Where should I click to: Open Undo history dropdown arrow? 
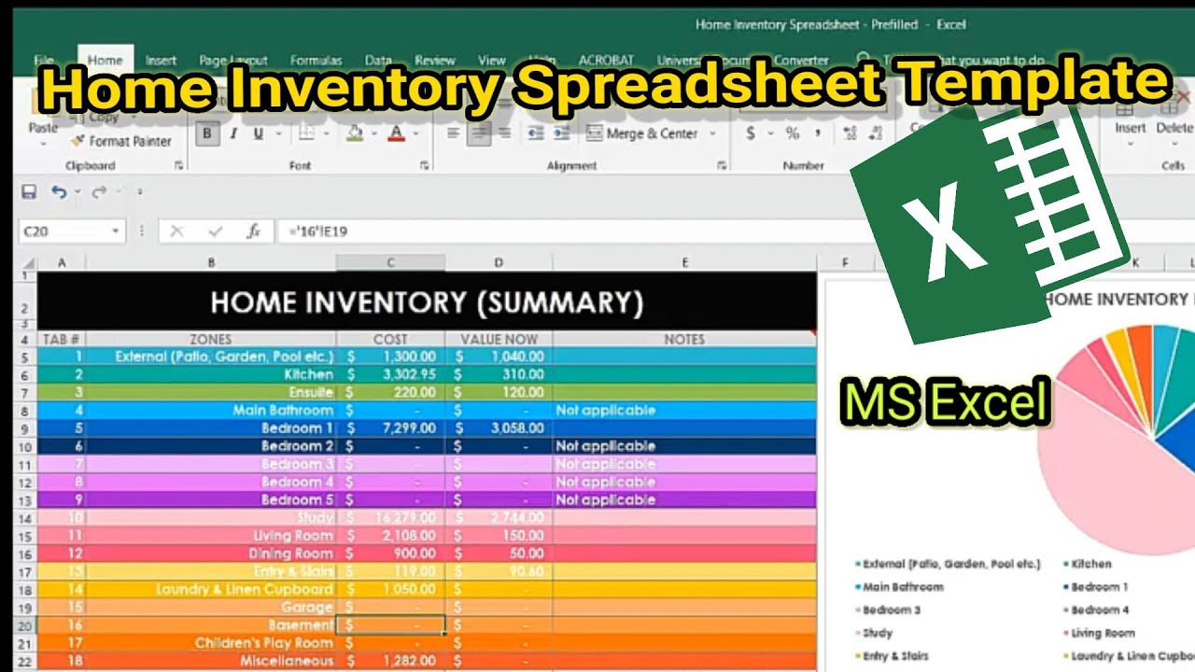pos(77,192)
